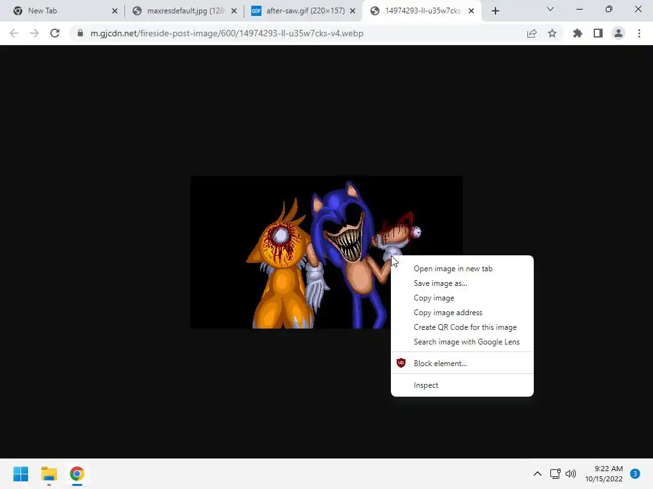Open the side panel icon

pos(598,33)
